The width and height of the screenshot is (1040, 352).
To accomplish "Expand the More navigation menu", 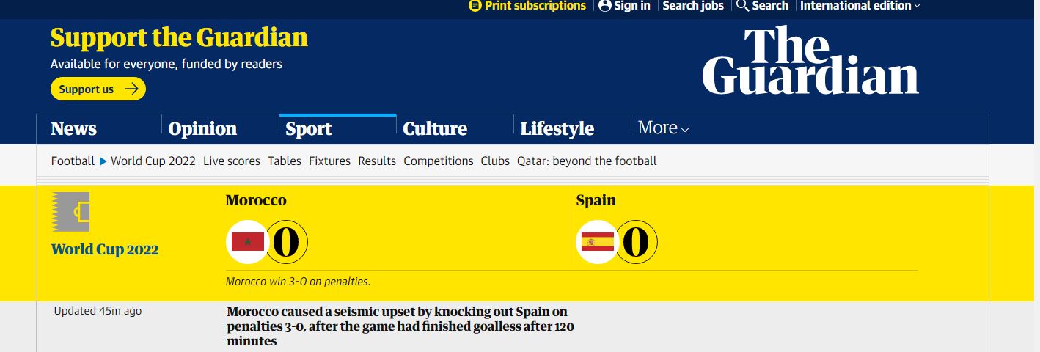I will click(x=663, y=128).
